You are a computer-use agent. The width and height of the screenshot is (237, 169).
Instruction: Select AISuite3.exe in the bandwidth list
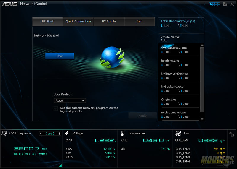[180, 50]
